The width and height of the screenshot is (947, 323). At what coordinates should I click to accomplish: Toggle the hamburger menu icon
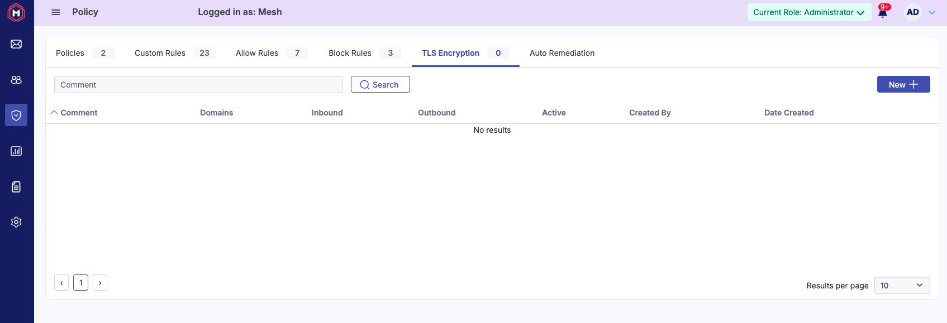pyautogui.click(x=56, y=12)
